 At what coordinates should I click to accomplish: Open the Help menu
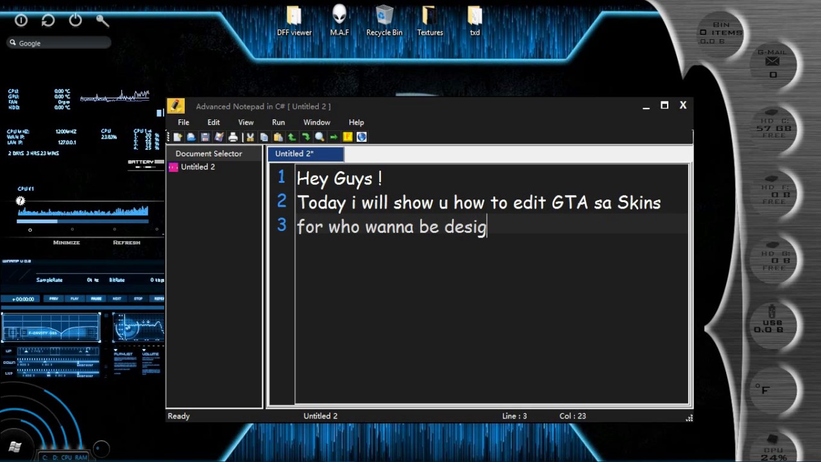[x=356, y=122]
